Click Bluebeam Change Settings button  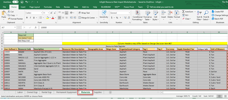pyautogui.click(x=220, y=15)
